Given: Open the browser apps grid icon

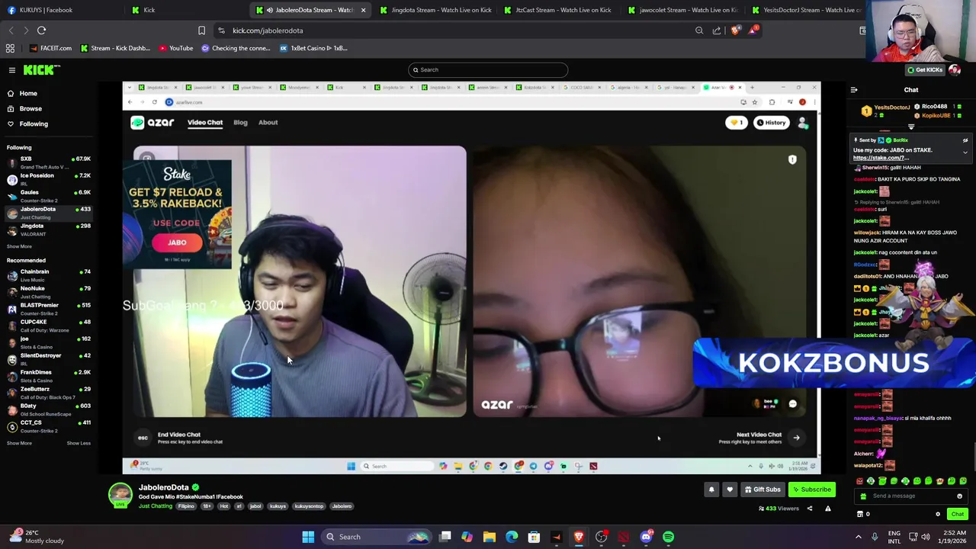Looking at the screenshot, I should [x=10, y=48].
